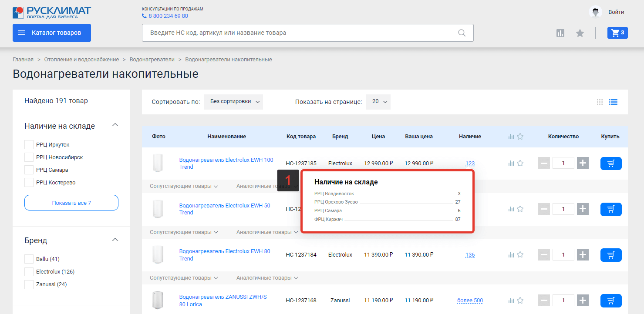Call 8 800 234 69 80 link
Viewport: 644px width, 314px height.
coord(168,16)
